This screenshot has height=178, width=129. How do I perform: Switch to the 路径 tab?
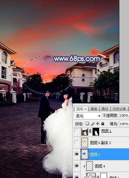pos(105,109)
